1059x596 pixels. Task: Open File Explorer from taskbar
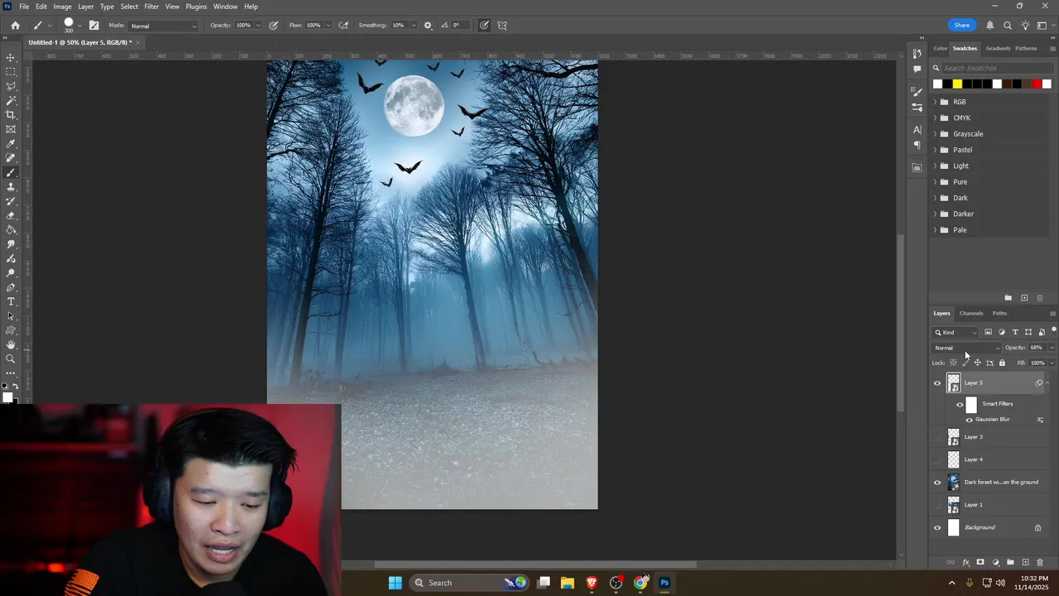[568, 583]
